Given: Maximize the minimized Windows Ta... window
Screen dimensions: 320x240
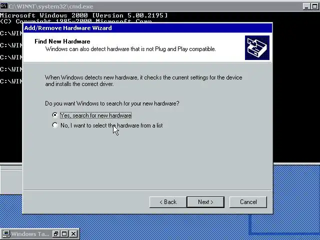Looking at the screenshot, I should coord(64,234).
